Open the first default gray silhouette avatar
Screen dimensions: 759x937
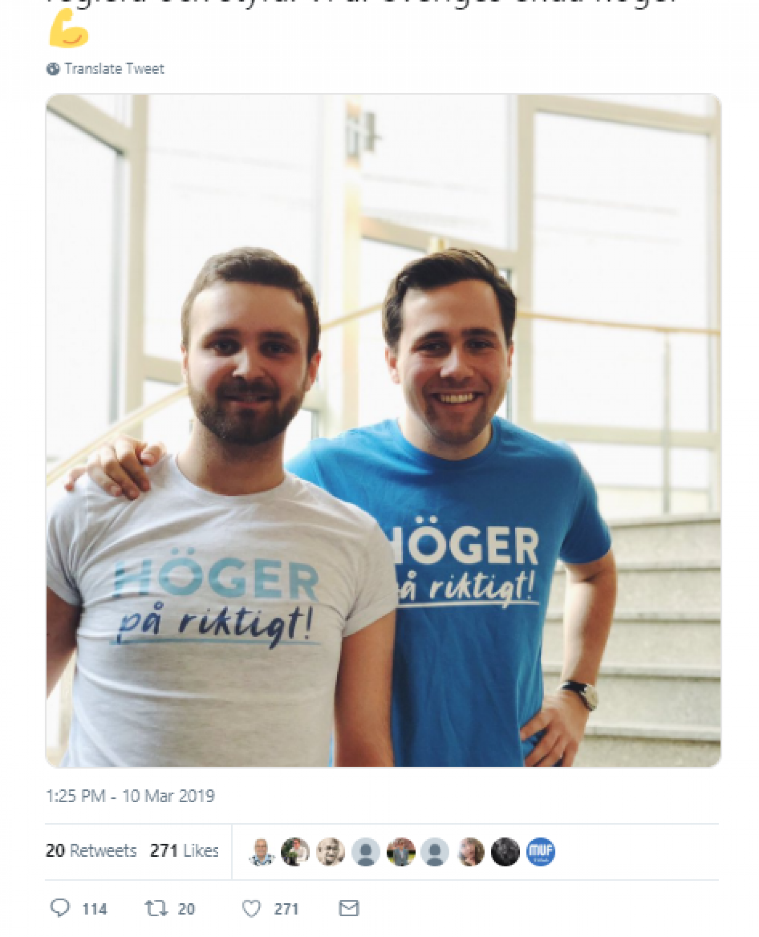click(x=366, y=851)
